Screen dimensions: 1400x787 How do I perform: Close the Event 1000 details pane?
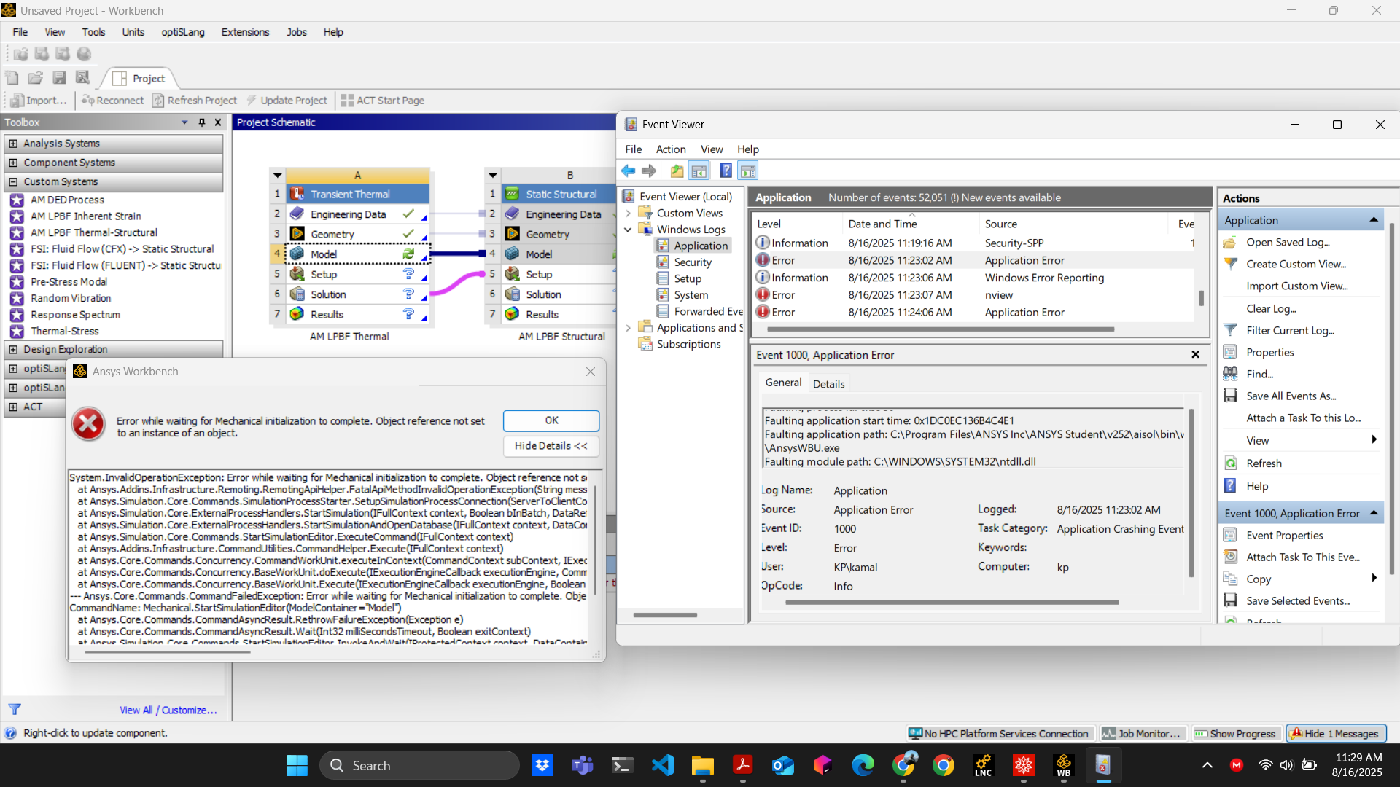coord(1195,355)
